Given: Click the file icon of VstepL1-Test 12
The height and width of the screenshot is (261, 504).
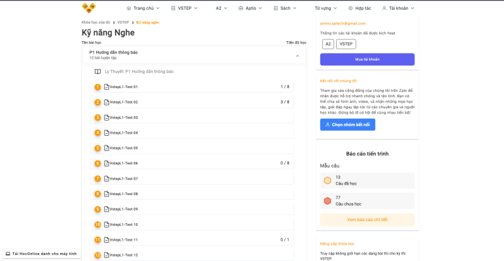Looking at the screenshot, I should [x=107, y=255].
